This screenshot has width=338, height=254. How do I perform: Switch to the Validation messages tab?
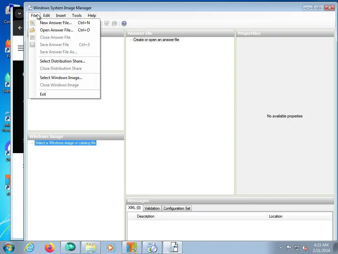[152, 208]
